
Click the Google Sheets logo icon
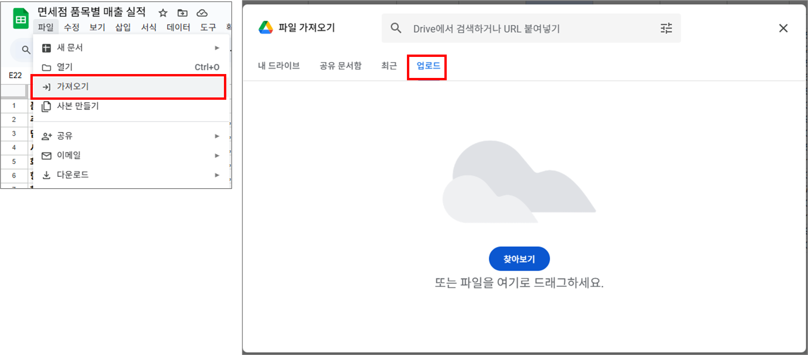[21, 19]
